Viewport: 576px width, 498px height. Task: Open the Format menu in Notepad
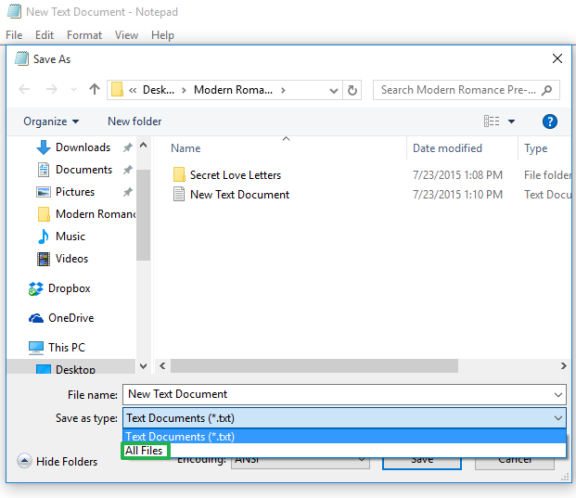click(x=84, y=35)
